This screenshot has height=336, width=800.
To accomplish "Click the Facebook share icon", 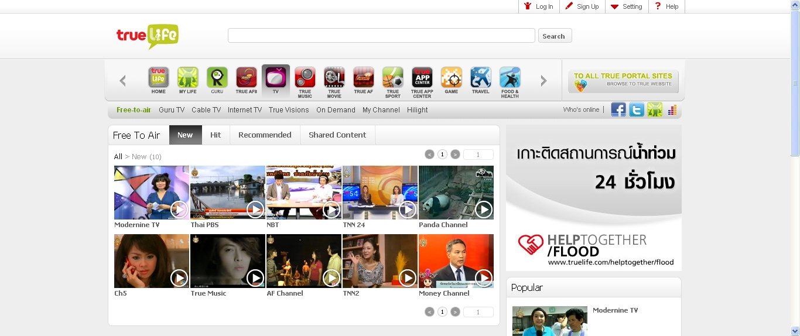I will click(x=618, y=109).
